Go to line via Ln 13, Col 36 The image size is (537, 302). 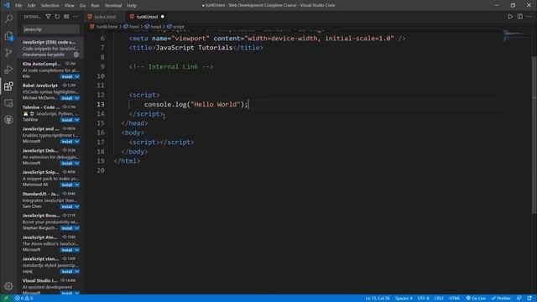coord(378,299)
